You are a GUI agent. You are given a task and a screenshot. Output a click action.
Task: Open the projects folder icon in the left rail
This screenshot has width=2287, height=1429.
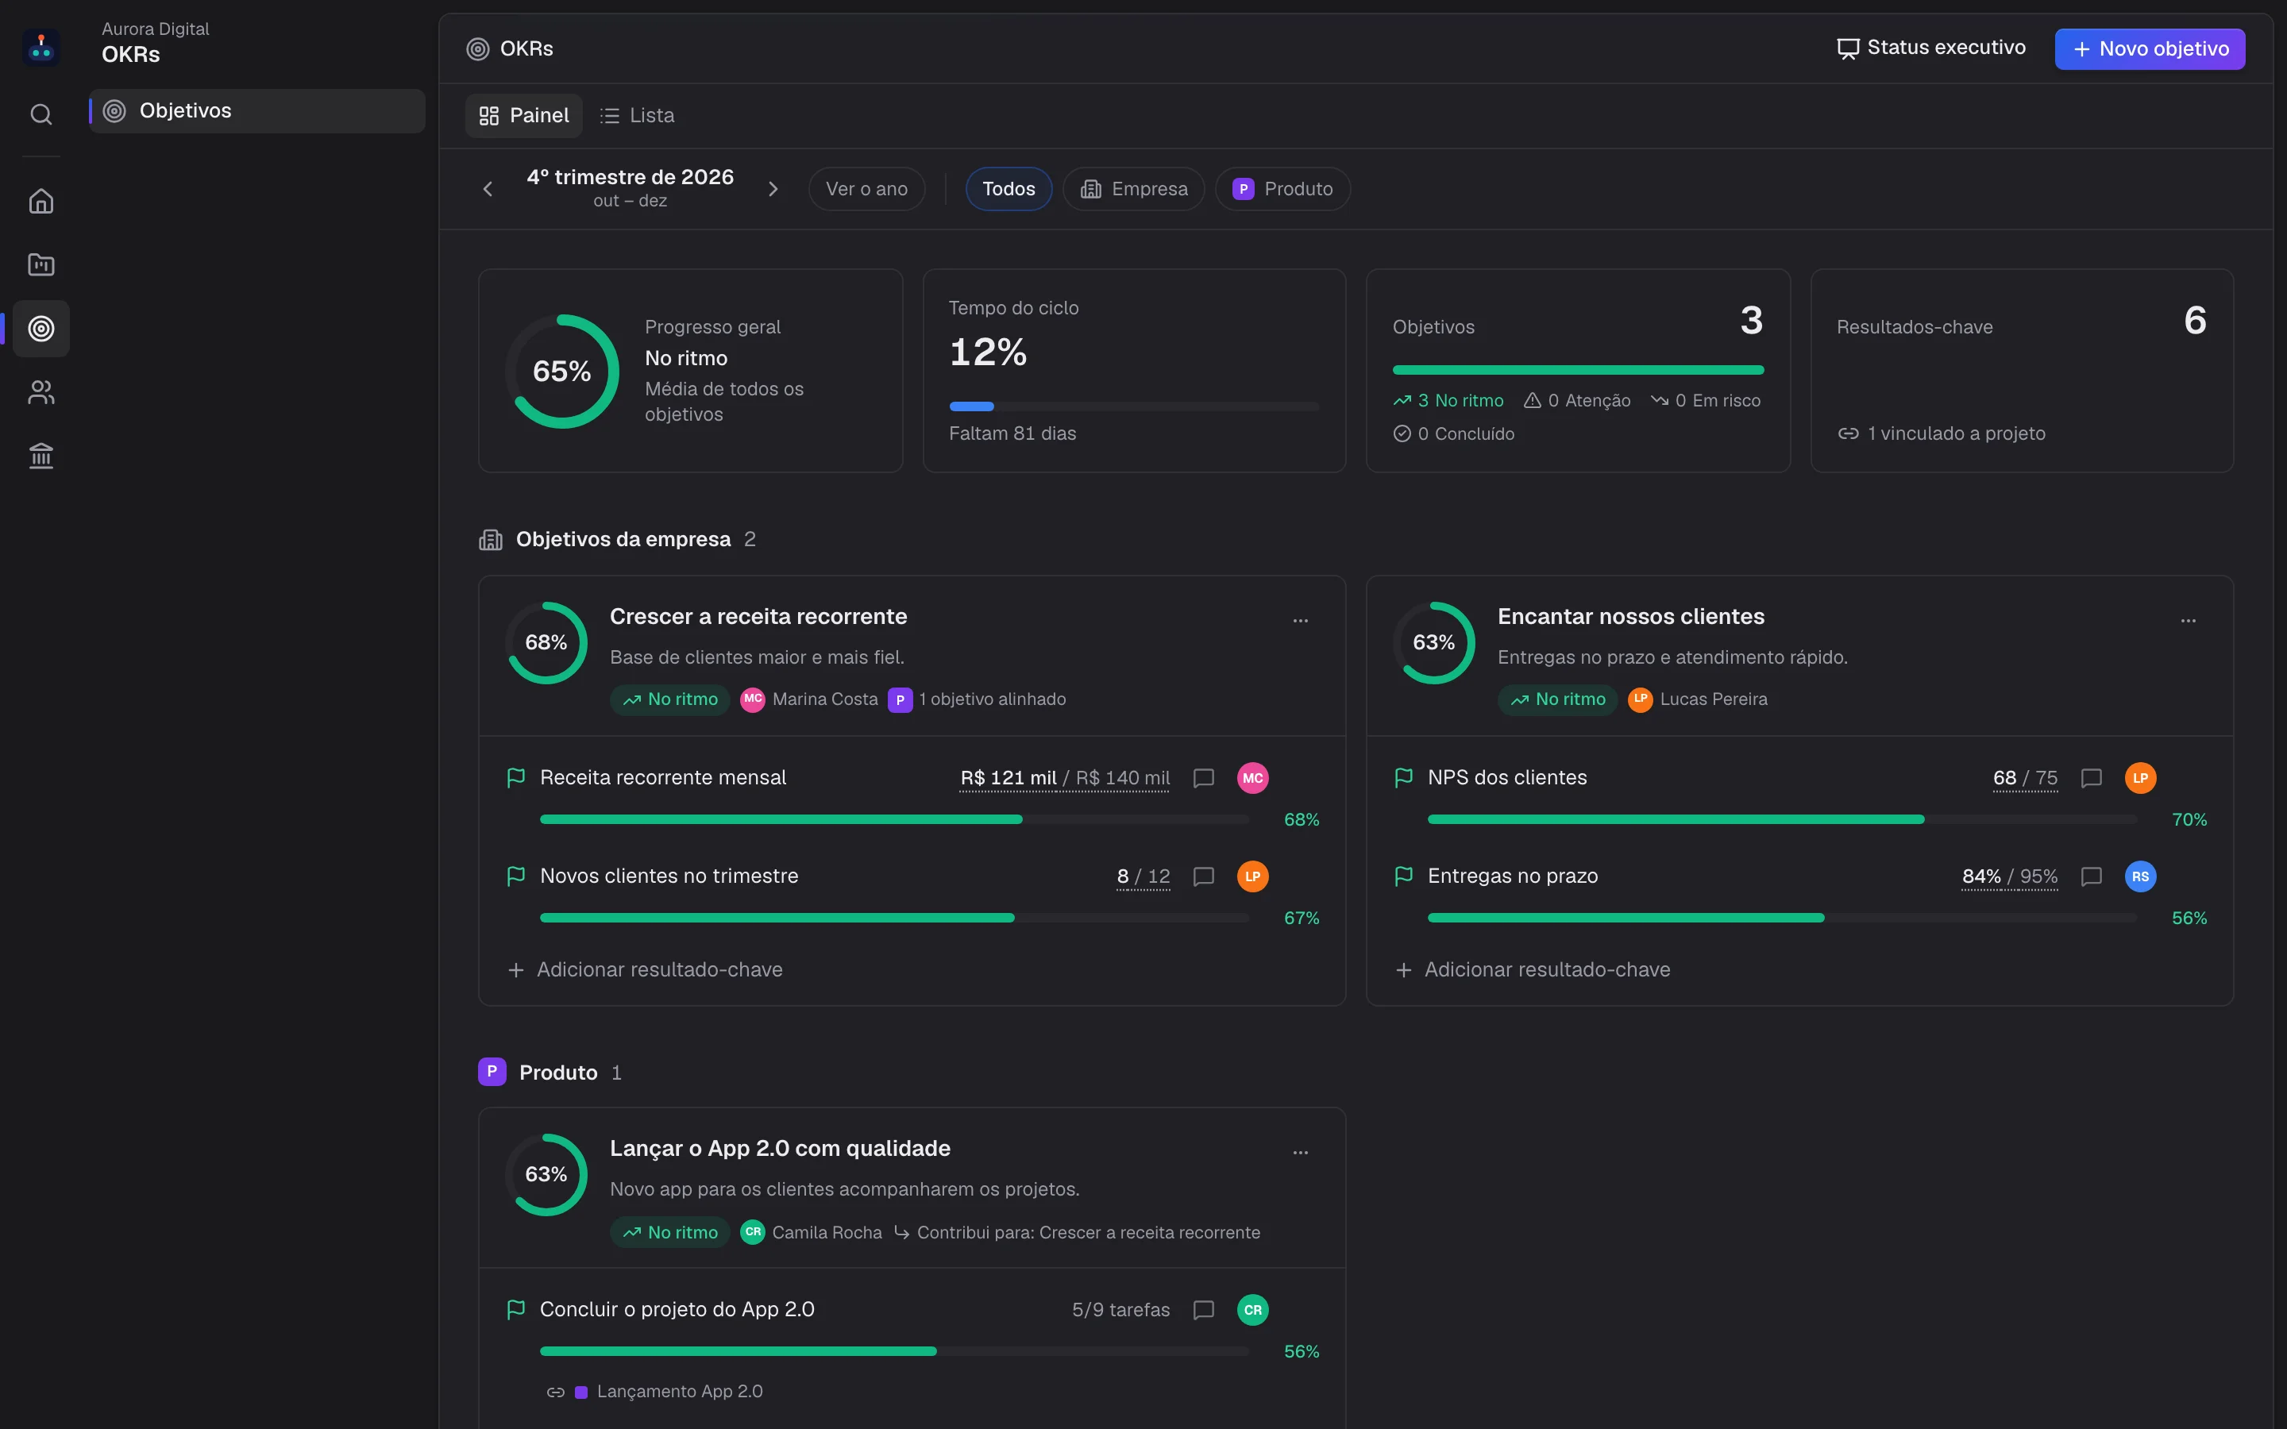point(40,264)
